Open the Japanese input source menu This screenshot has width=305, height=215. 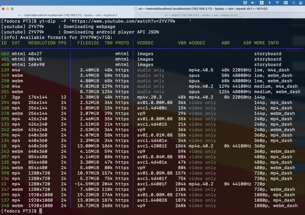tap(262, 3)
